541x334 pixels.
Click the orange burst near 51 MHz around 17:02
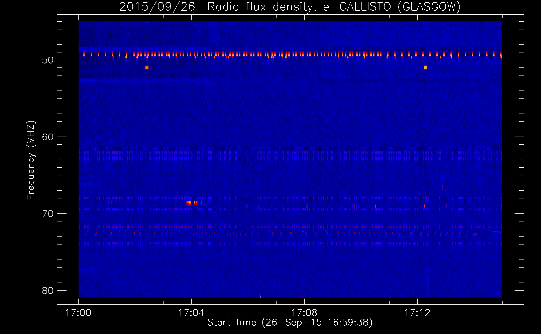(147, 67)
